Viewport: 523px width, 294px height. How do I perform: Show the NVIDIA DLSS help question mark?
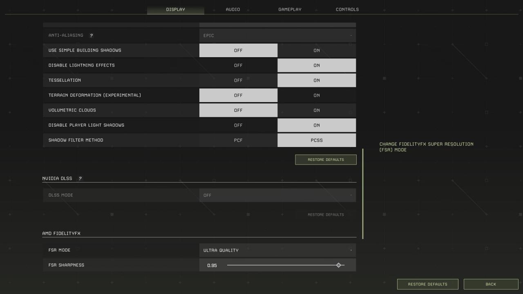click(80, 178)
